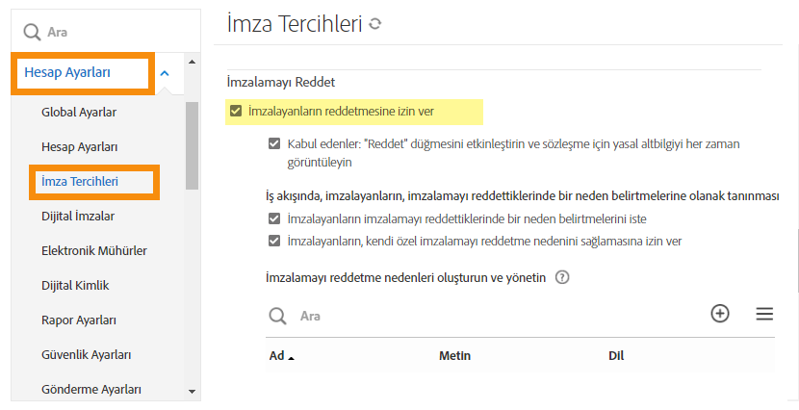Disable kendi özel reddetme nedenini checkbox
This screenshot has width=799, height=410.
click(275, 241)
